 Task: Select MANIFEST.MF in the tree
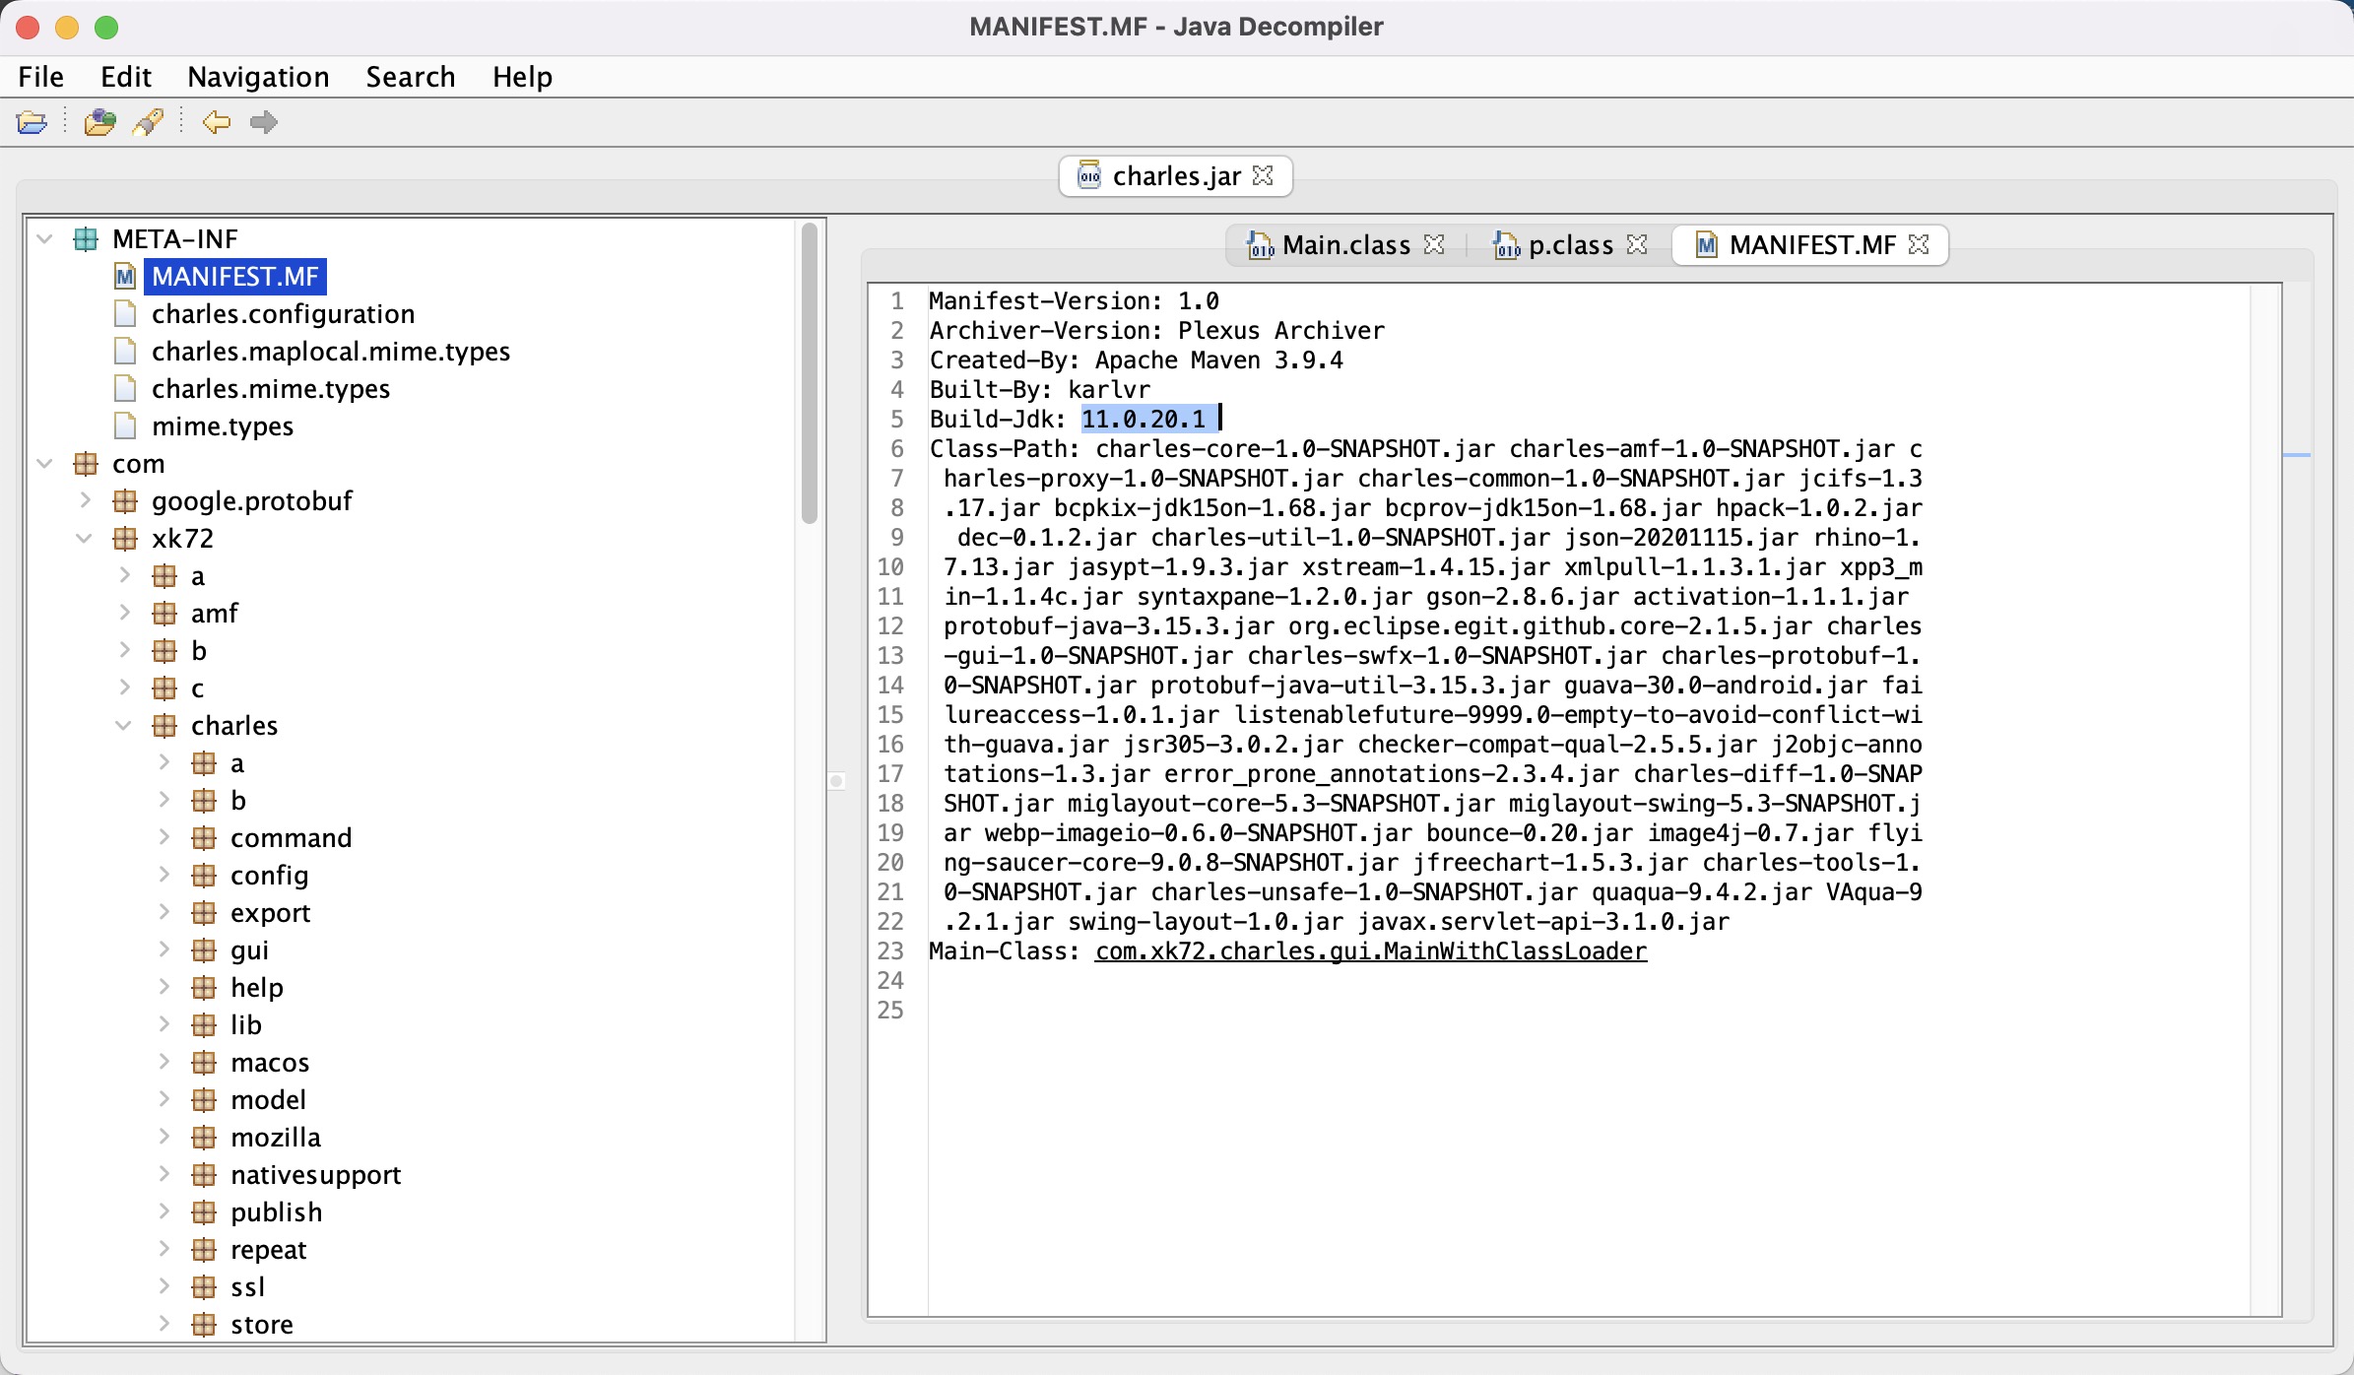click(235, 277)
